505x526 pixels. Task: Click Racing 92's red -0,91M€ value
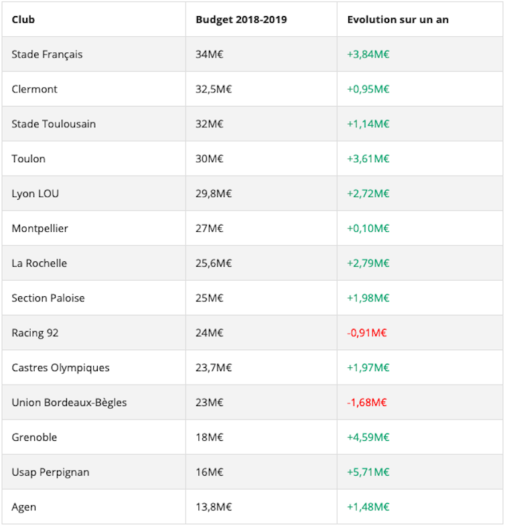click(x=367, y=333)
